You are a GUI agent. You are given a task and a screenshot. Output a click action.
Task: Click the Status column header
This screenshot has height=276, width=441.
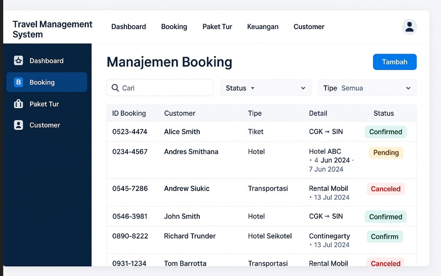(384, 113)
